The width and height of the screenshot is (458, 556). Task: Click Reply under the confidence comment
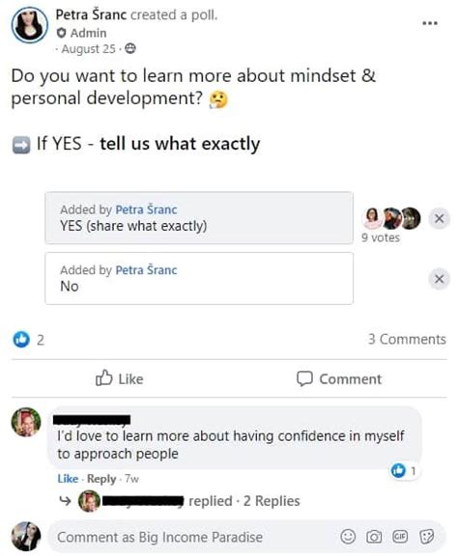pos(101,479)
